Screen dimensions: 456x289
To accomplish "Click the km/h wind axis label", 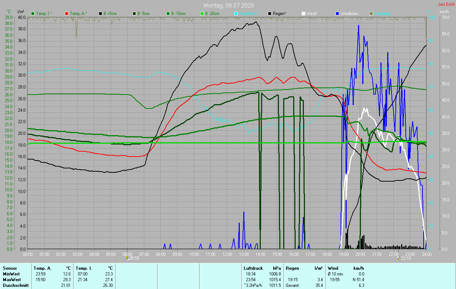I will click(444, 12).
